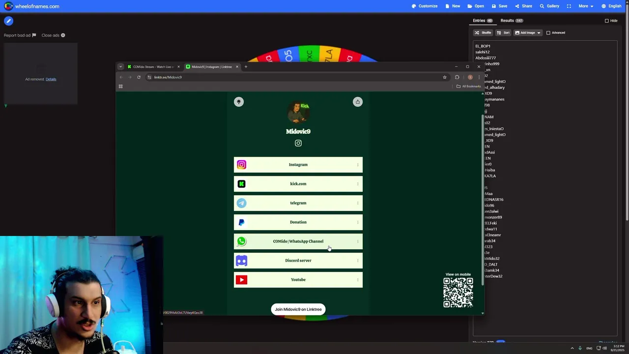Click the Midovic9 profile avatar
The image size is (629, 354).
pos(298,113)
